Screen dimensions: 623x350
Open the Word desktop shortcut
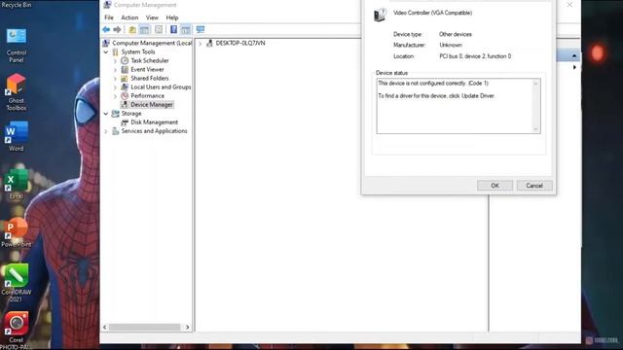pos(17,136)
